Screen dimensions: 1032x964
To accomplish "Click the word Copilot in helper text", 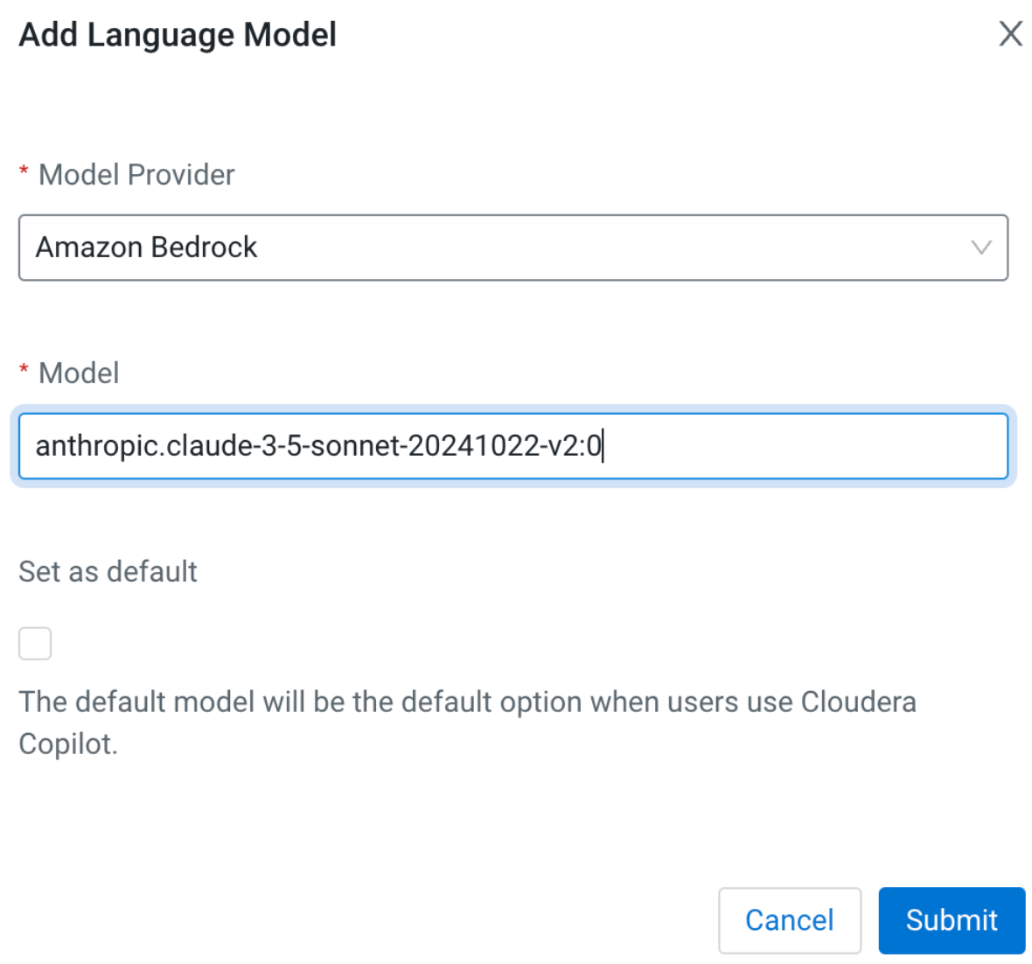I will 67,744.
